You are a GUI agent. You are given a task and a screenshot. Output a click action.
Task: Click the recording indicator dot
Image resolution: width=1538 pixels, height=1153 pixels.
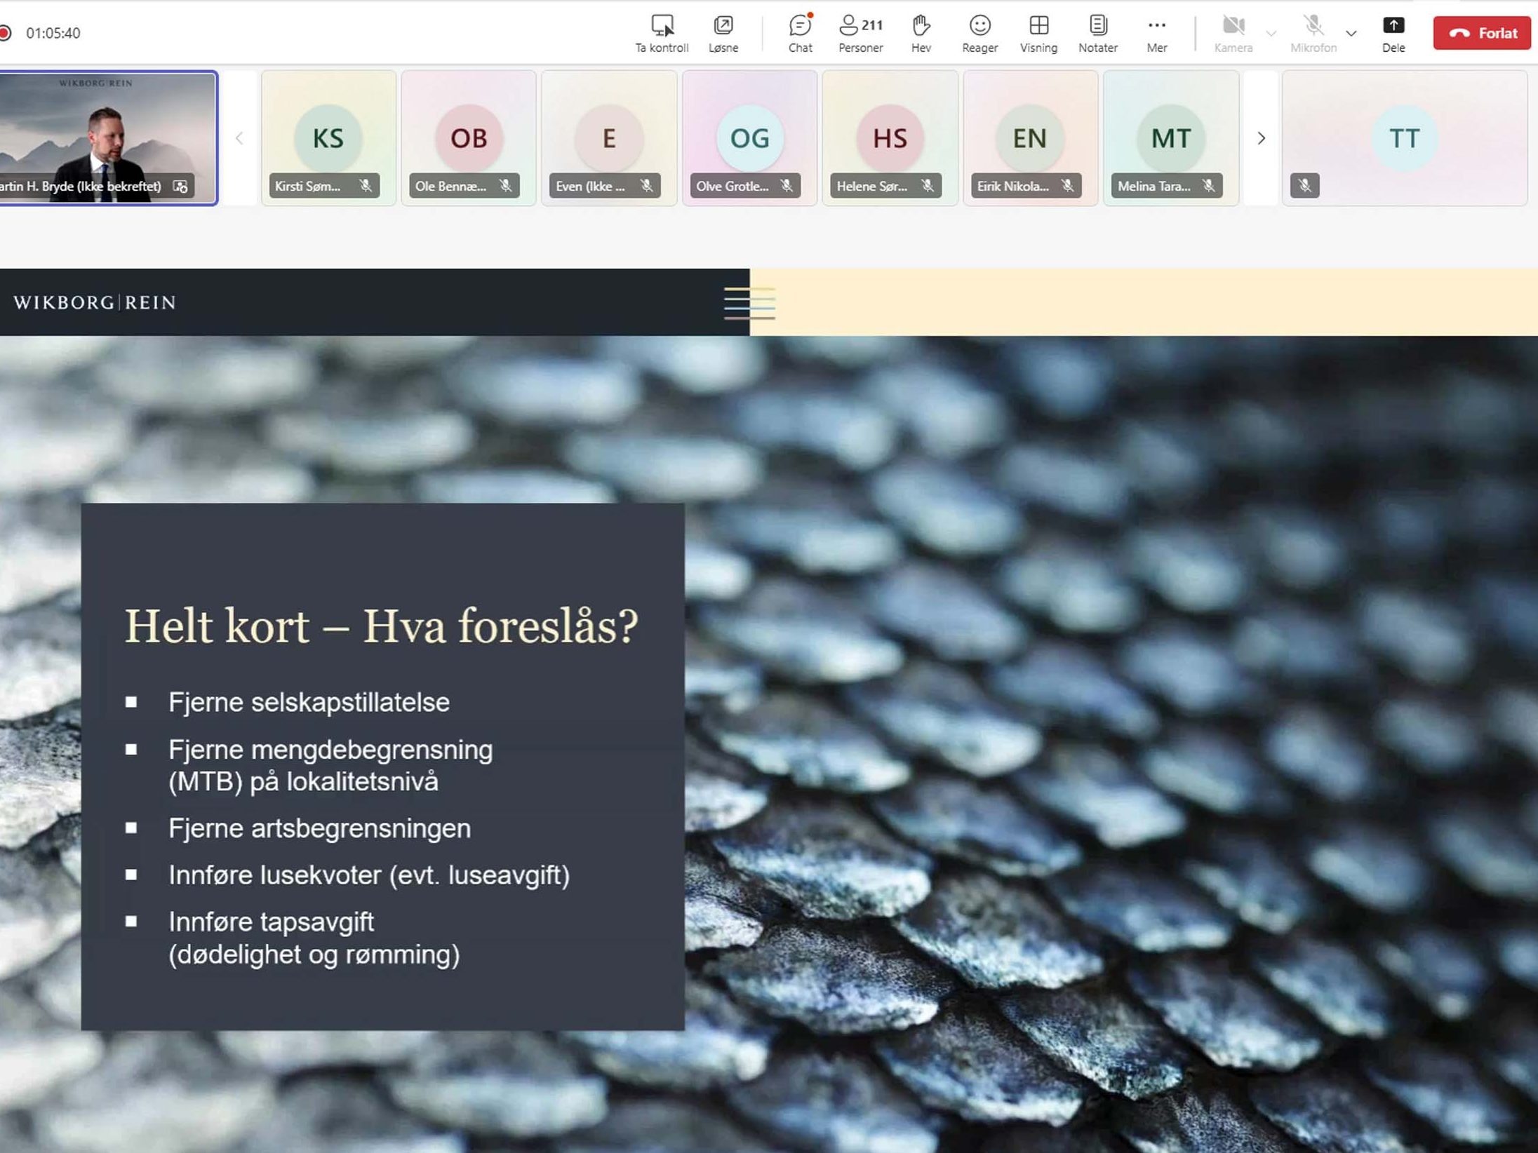click(5, 32)
